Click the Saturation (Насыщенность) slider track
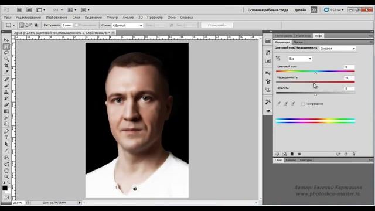The height and width of the screenshot is (211, 375). 315,82
